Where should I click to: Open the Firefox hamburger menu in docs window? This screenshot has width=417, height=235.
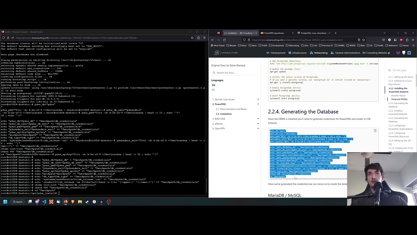coord(413,40)
